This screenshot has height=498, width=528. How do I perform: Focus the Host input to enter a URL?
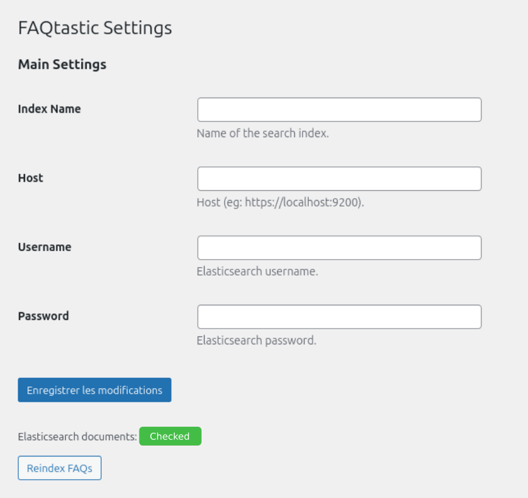pyautogui.click(x=339, y=178)
